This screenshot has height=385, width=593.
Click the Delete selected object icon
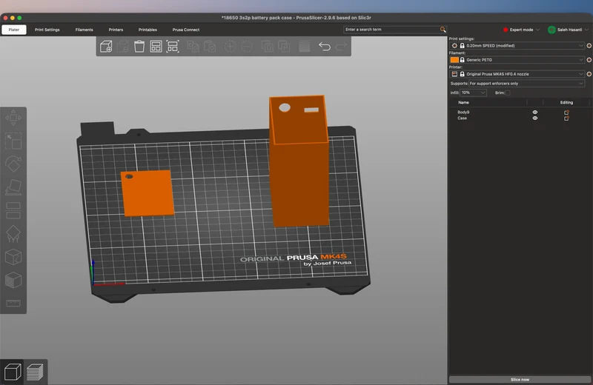[x=122, y=47]
